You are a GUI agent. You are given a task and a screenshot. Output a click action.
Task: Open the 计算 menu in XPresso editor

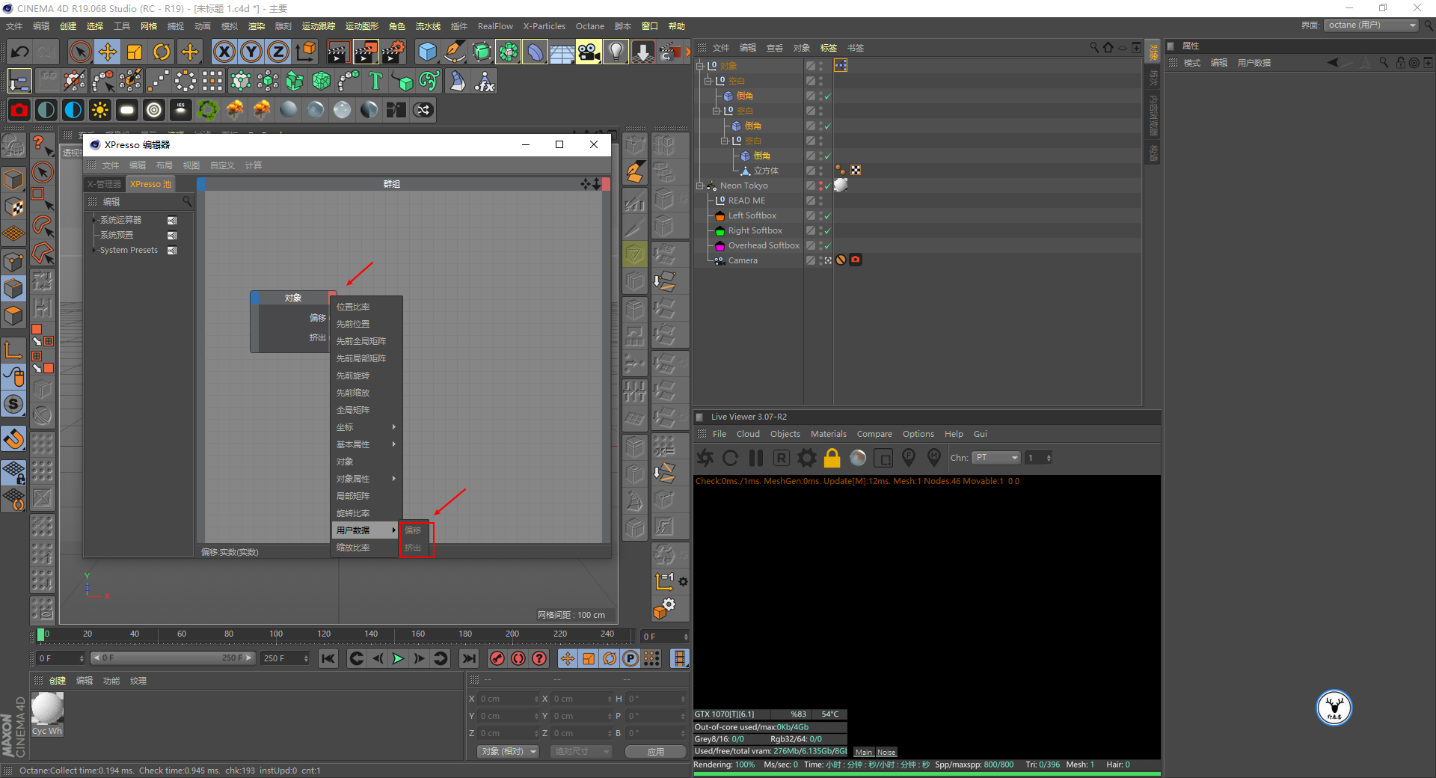click(254, 165)
